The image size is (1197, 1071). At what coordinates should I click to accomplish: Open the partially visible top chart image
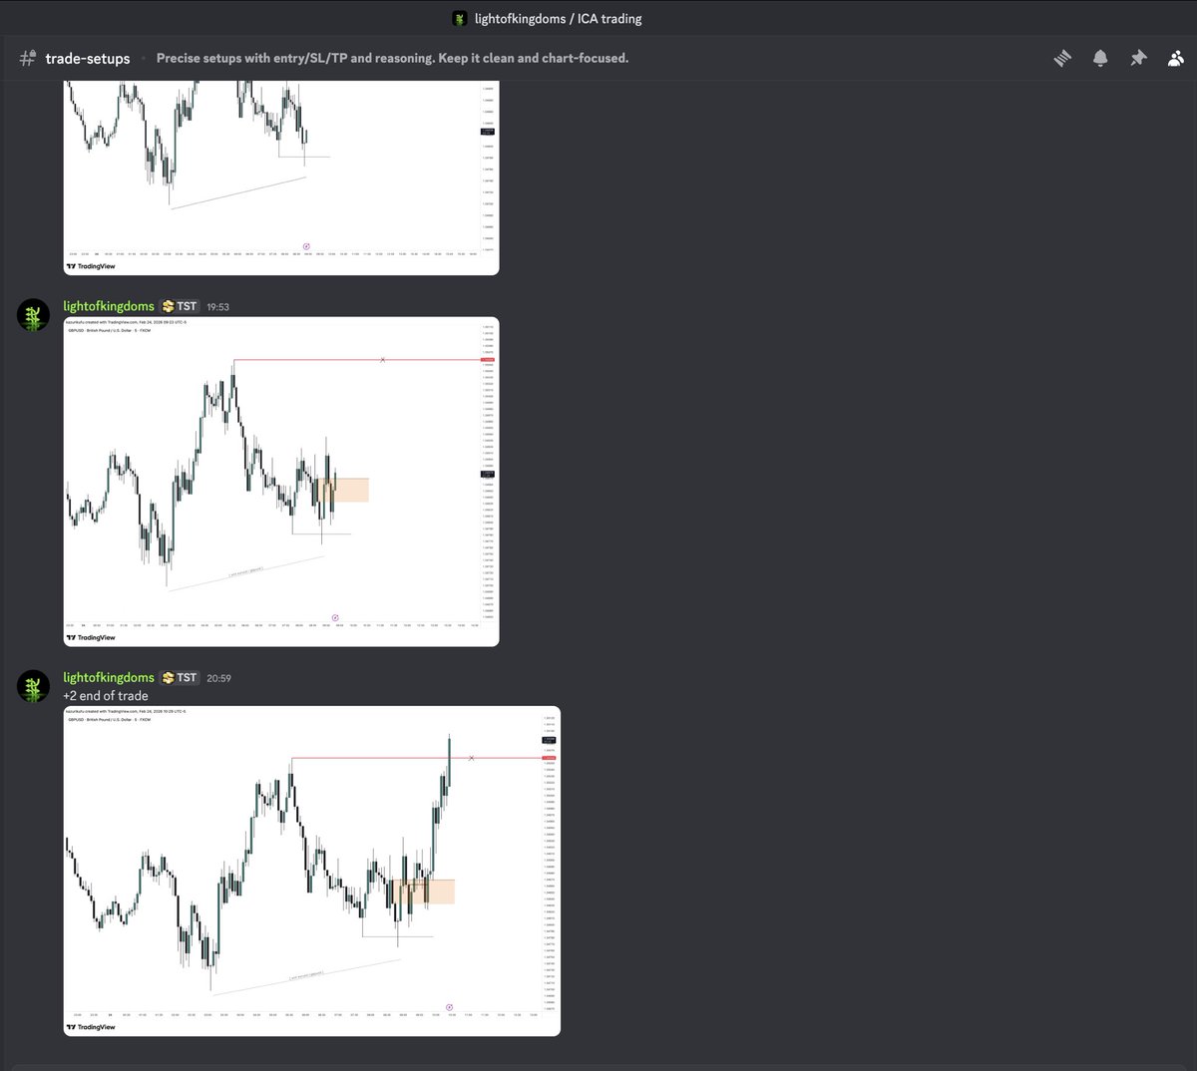(281, 178)
